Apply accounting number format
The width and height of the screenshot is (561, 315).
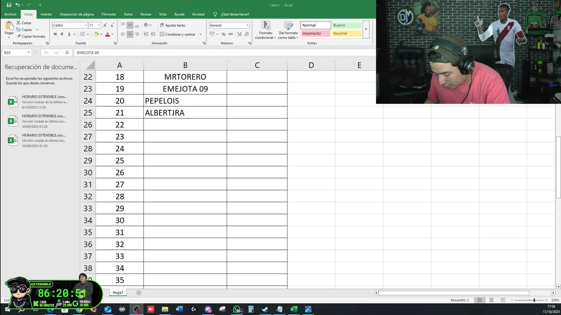(x=212, y=34)
